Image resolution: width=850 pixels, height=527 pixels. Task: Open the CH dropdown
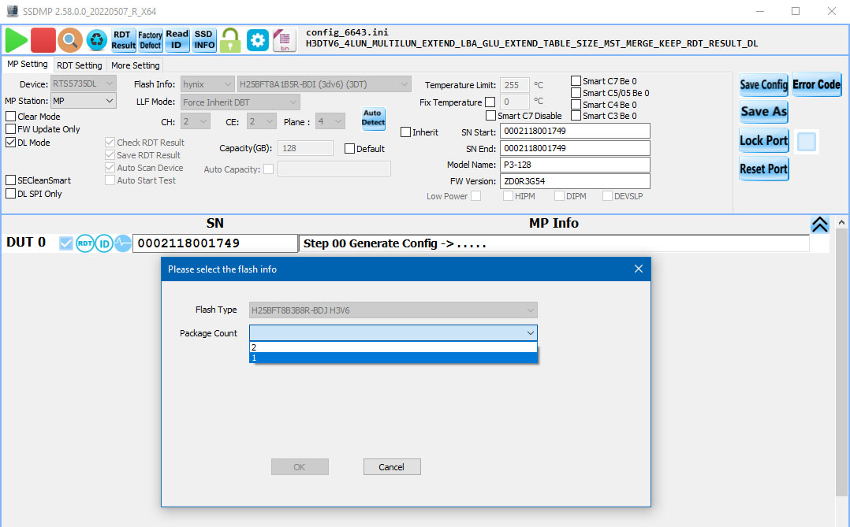click(196, 121)
